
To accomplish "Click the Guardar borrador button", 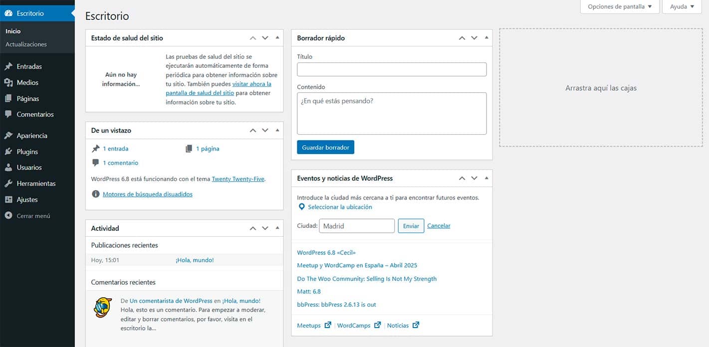I will (325, 148).
